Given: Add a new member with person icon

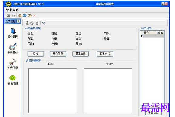Looking at the screenshot, I should coord(27,23).
